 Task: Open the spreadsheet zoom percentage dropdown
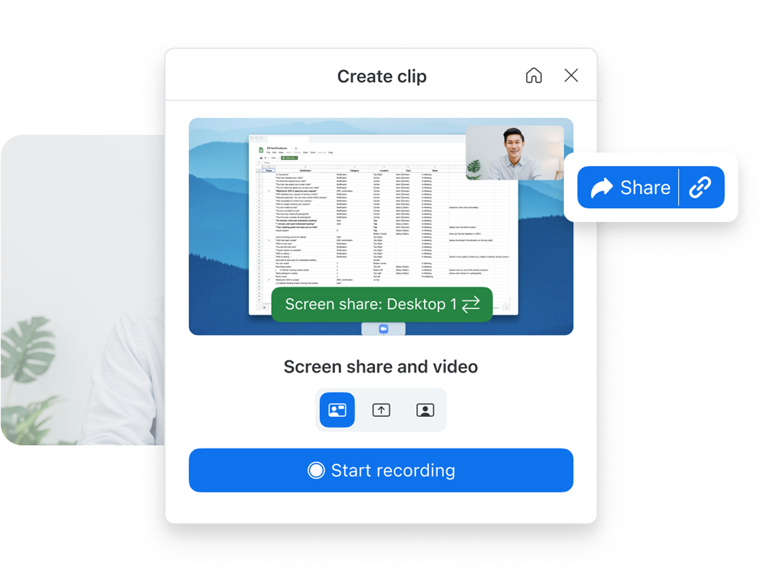pos(274,158)
